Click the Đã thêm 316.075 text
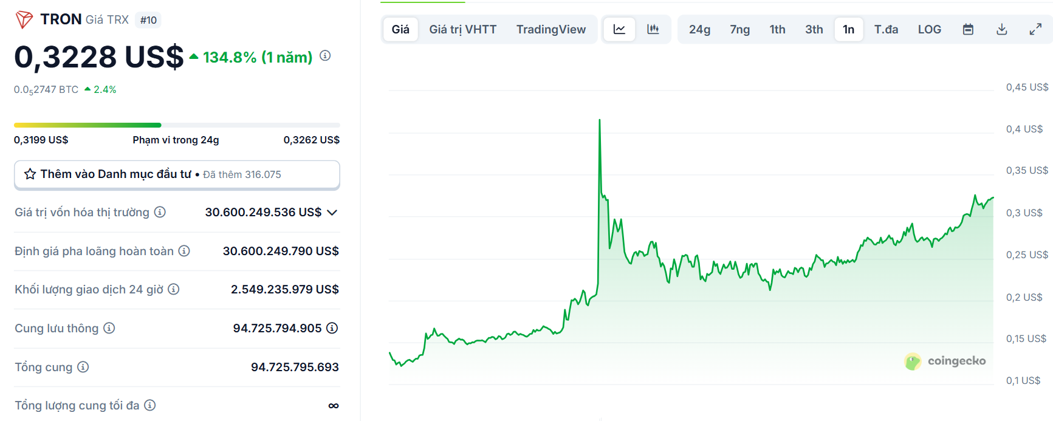This screenshot has height=421, width=1053. [242, 174]
